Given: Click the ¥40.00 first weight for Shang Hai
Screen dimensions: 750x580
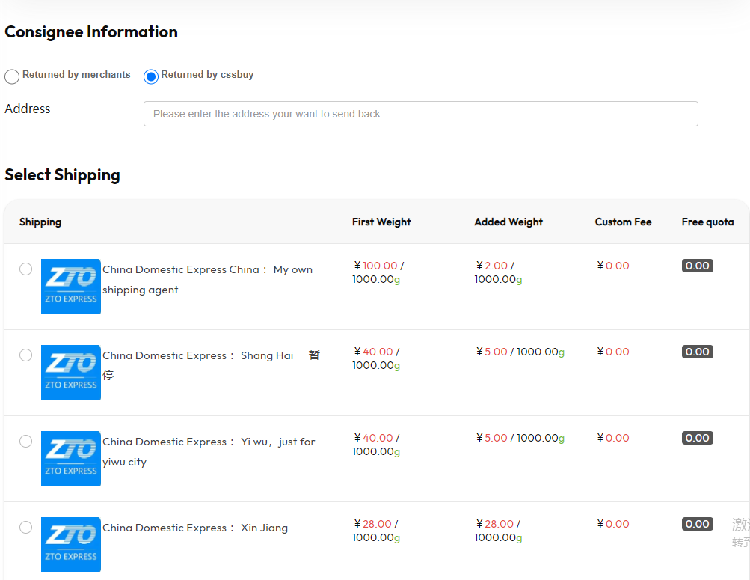Looking at the screenshot, I should click(x=374, y=352).
